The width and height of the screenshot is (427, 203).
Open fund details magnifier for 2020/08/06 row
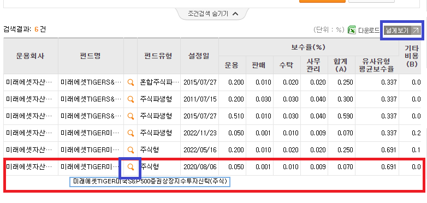pos(131,167)
